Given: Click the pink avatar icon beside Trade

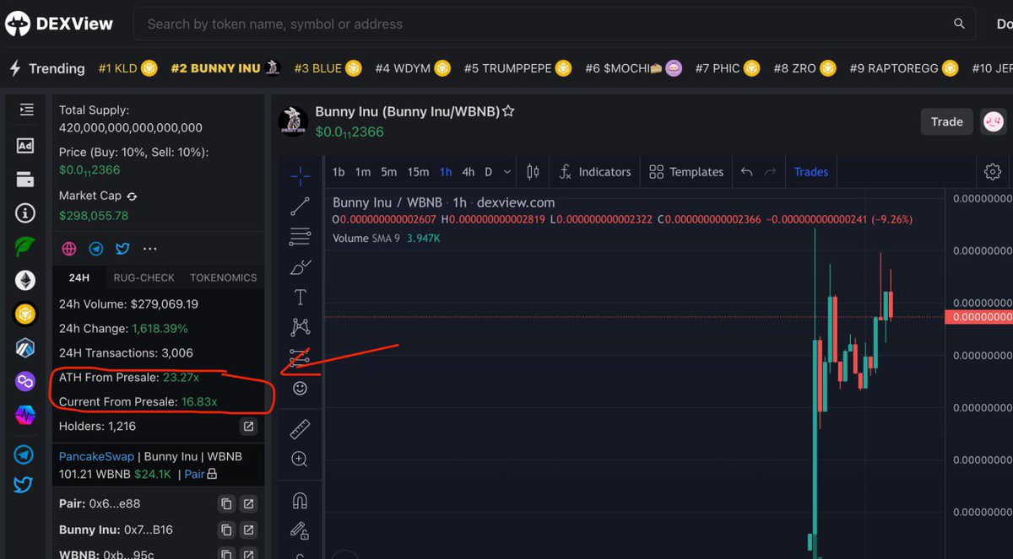Looking at the screenshot, I should click(994, 122).
